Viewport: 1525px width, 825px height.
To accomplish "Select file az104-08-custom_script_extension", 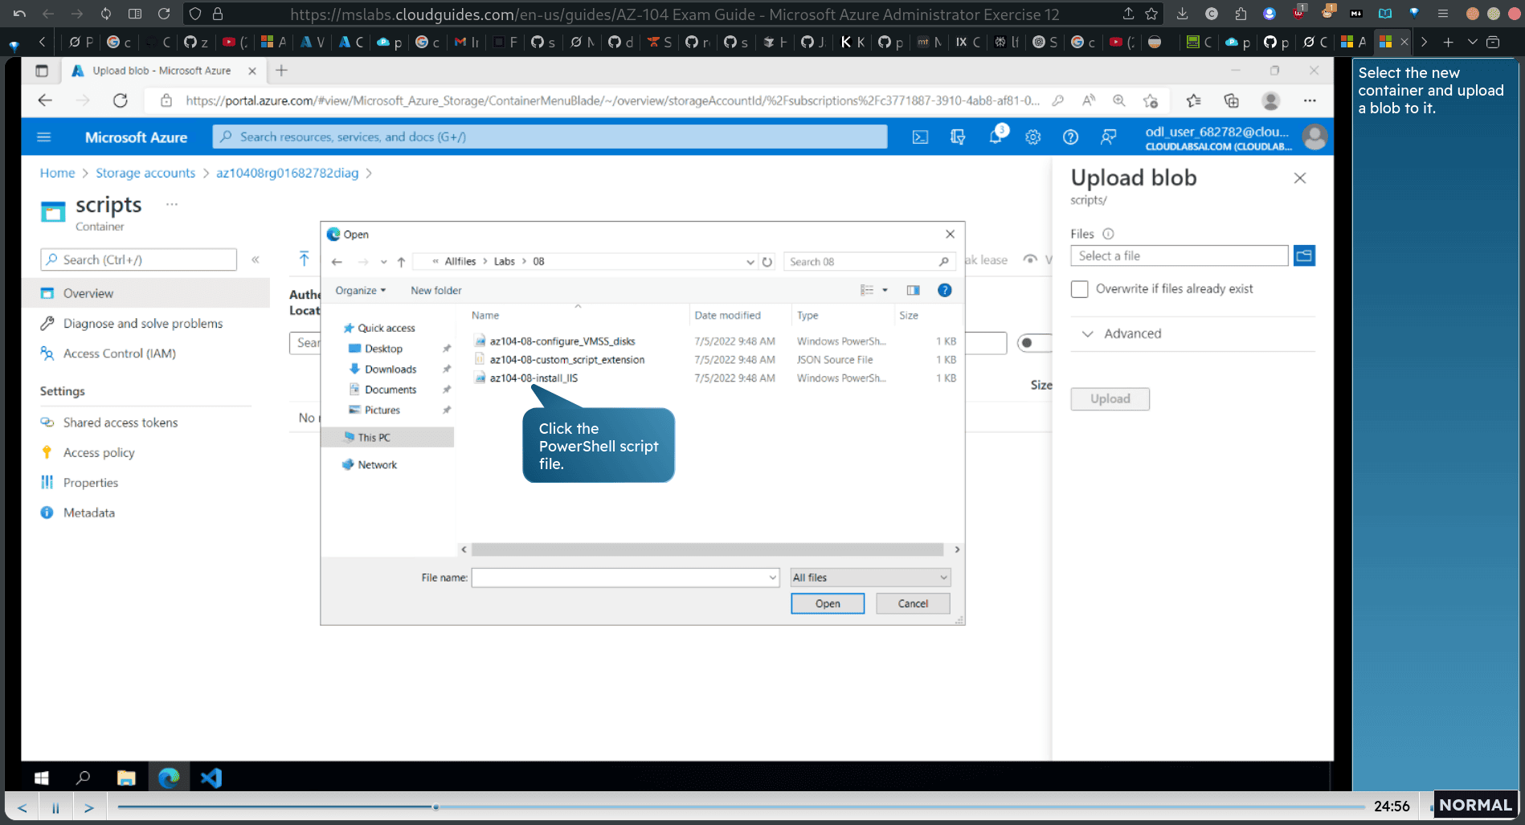I will point(567,360).
